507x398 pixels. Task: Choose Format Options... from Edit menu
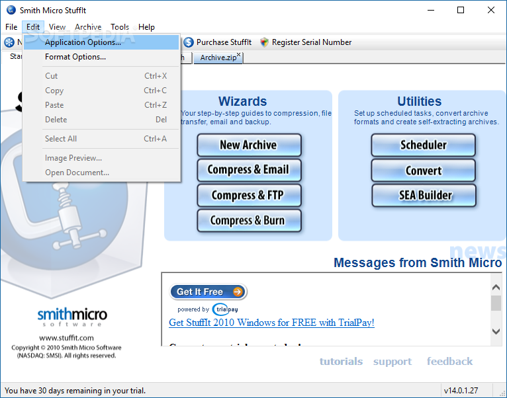(x=101, y=57)
